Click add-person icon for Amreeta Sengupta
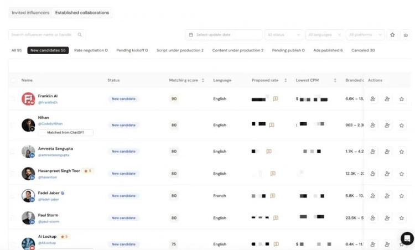 (x=387, y=151)
